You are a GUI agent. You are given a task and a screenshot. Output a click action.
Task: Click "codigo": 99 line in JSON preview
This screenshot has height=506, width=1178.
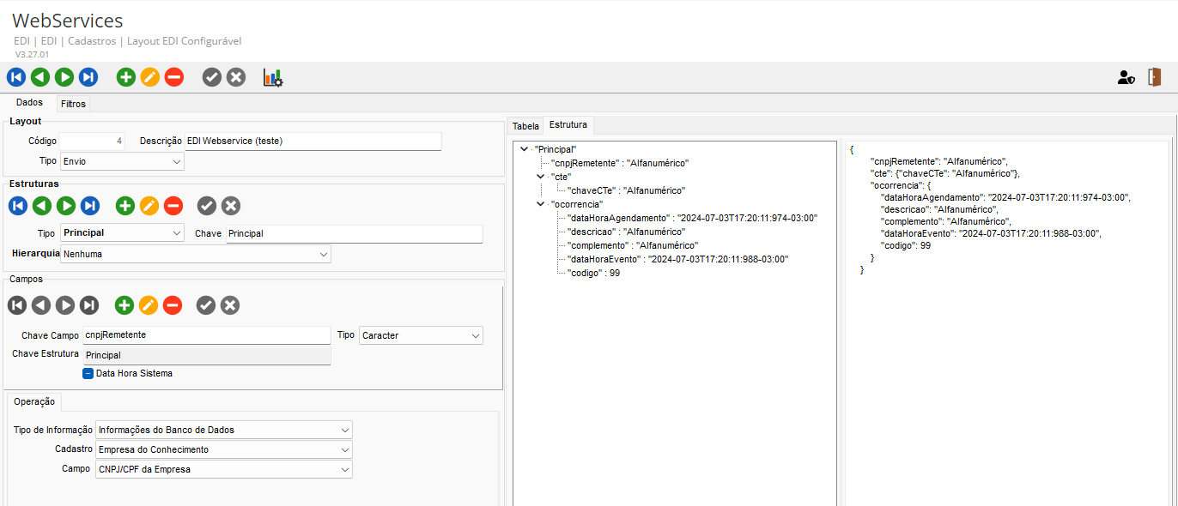click(x=906, y=245)
